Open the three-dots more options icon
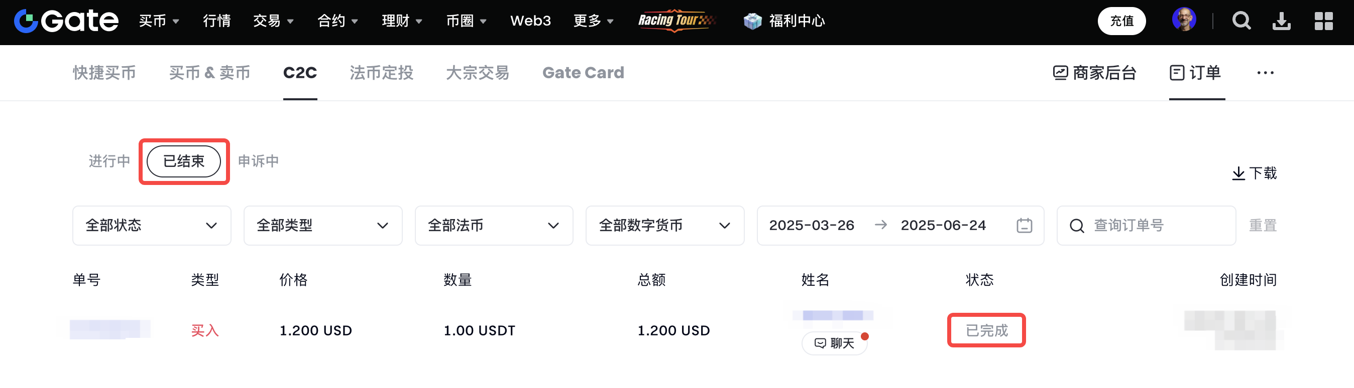 tap(1265, 73)
